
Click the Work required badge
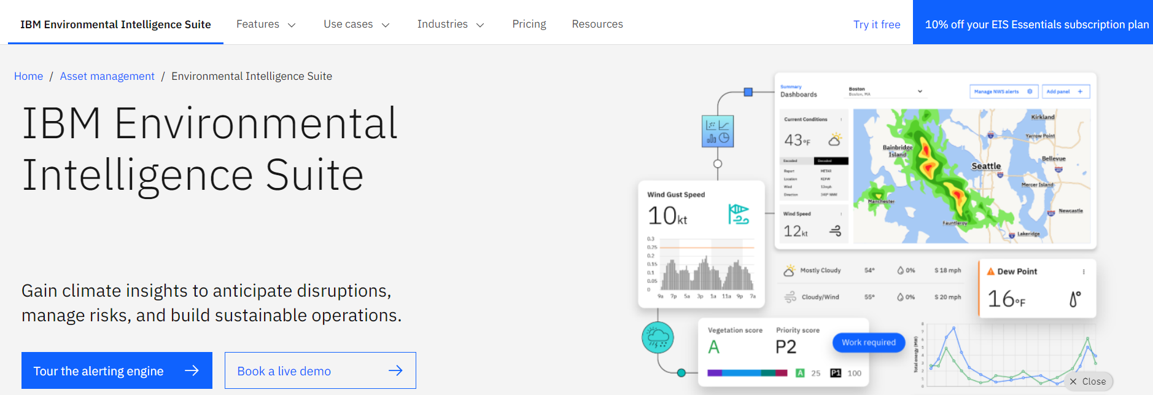click(869, 342)
